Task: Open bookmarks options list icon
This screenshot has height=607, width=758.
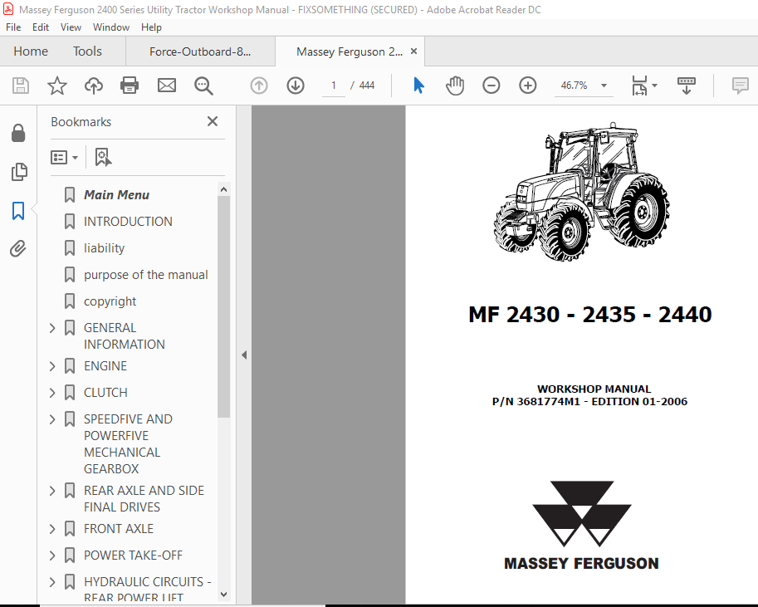Action: coord(64,157)
